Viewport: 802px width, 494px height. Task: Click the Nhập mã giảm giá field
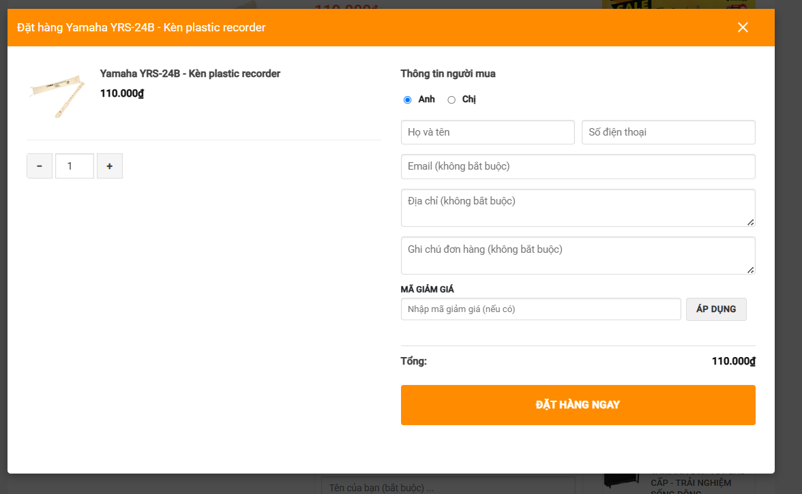(x=541, y=309)
